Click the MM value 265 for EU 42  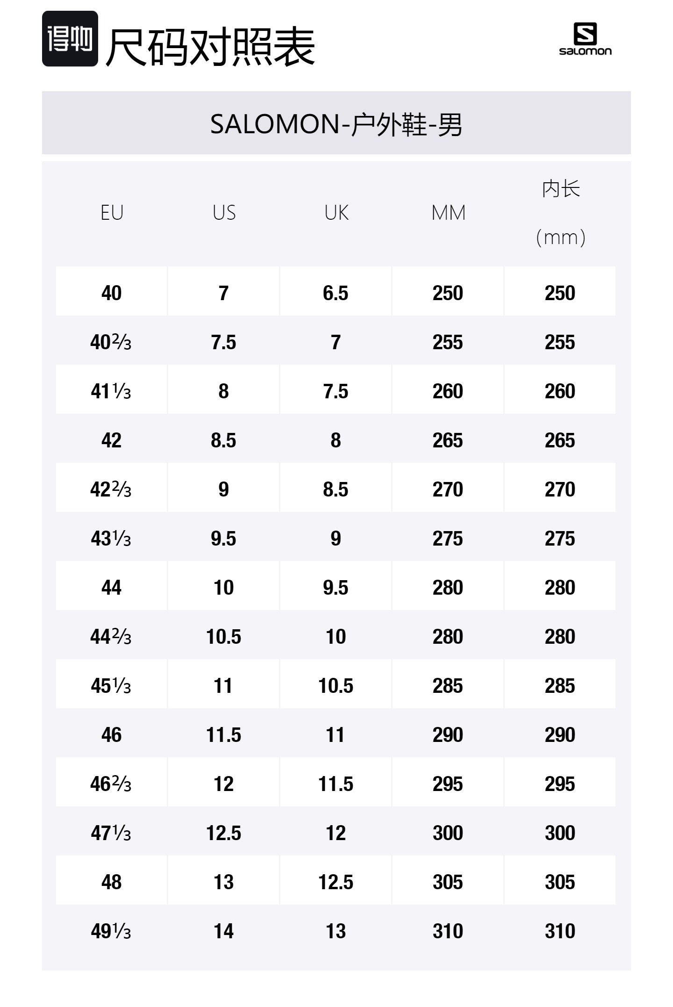click(448, 440)
